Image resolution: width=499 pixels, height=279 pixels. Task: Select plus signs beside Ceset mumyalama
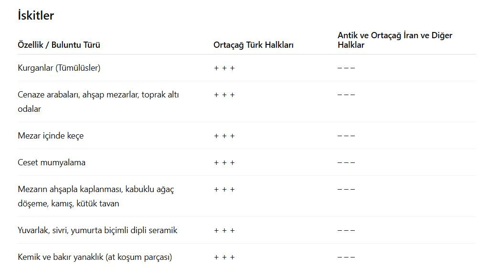(x=224, y=163)
